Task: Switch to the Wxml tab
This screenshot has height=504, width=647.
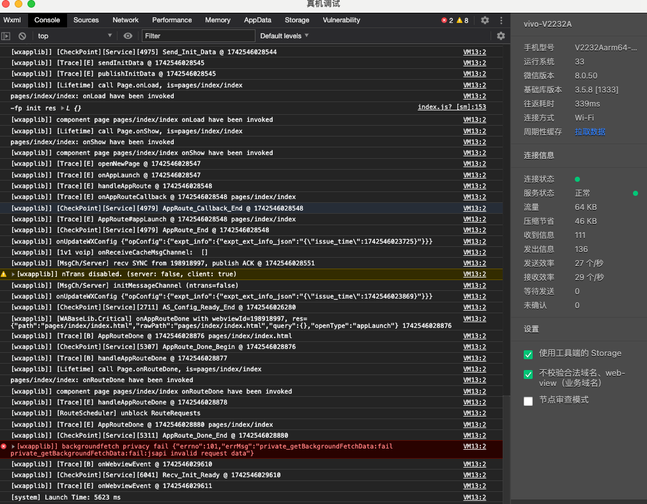Action: click(x=12, y=20)
